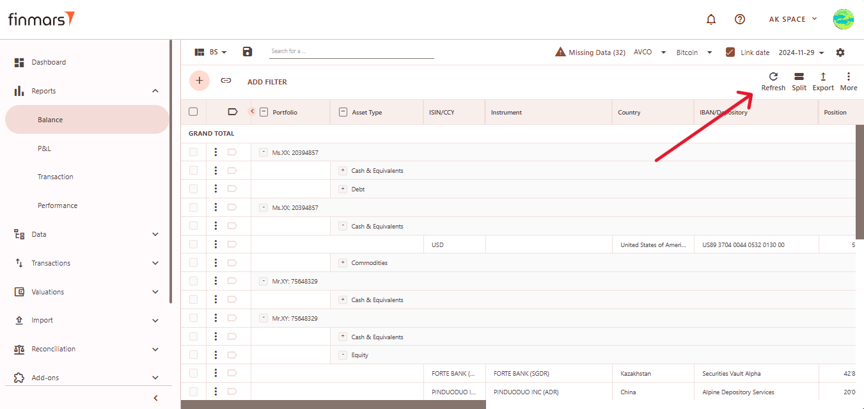Click the notifications bell icon
This screenshot has width=864, height=409.
(x=711, y=19)
